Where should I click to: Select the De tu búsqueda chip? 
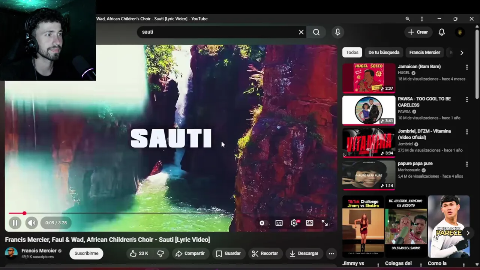tap(384, 52)
